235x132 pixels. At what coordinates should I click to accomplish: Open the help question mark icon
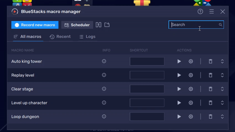(x=200, y=12)
